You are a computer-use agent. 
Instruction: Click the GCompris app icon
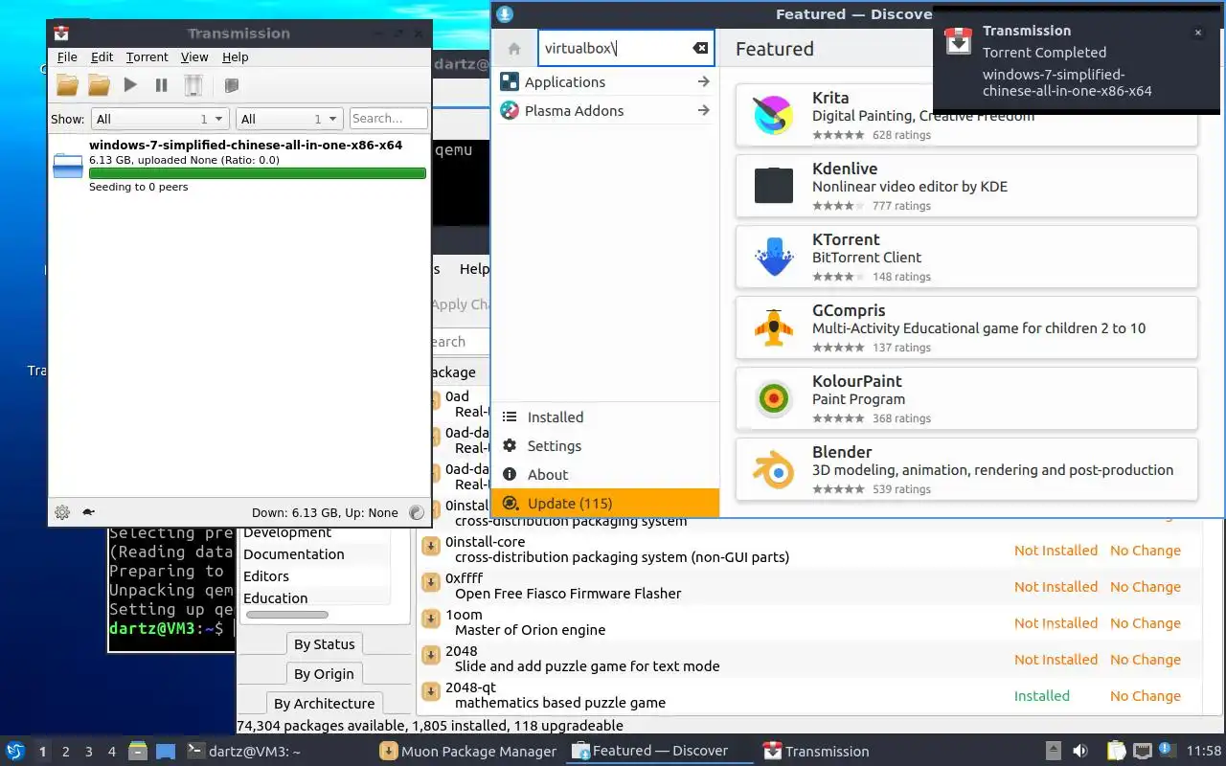coord(773,327)
